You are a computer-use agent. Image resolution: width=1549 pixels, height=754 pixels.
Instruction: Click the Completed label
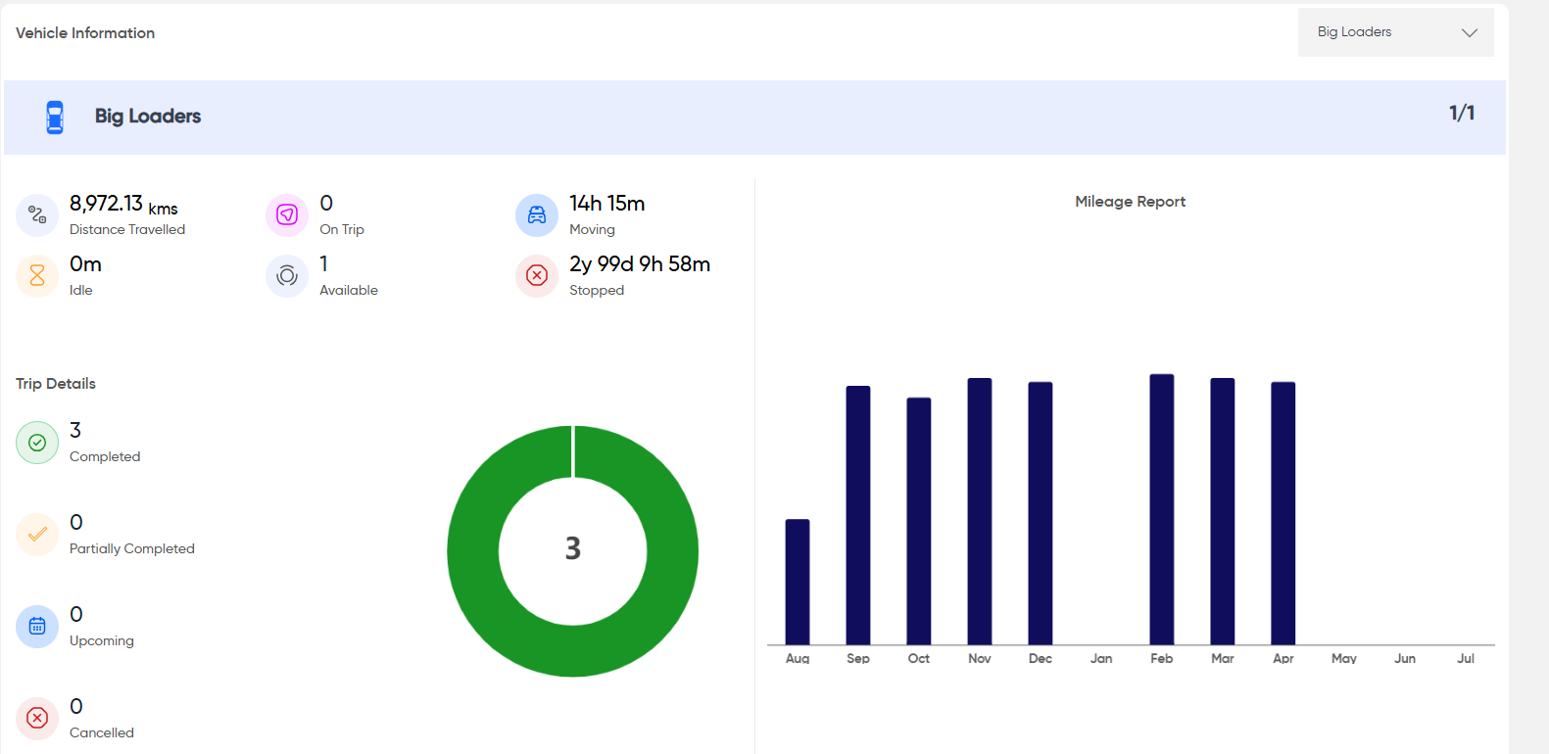(x=105, y=457)
